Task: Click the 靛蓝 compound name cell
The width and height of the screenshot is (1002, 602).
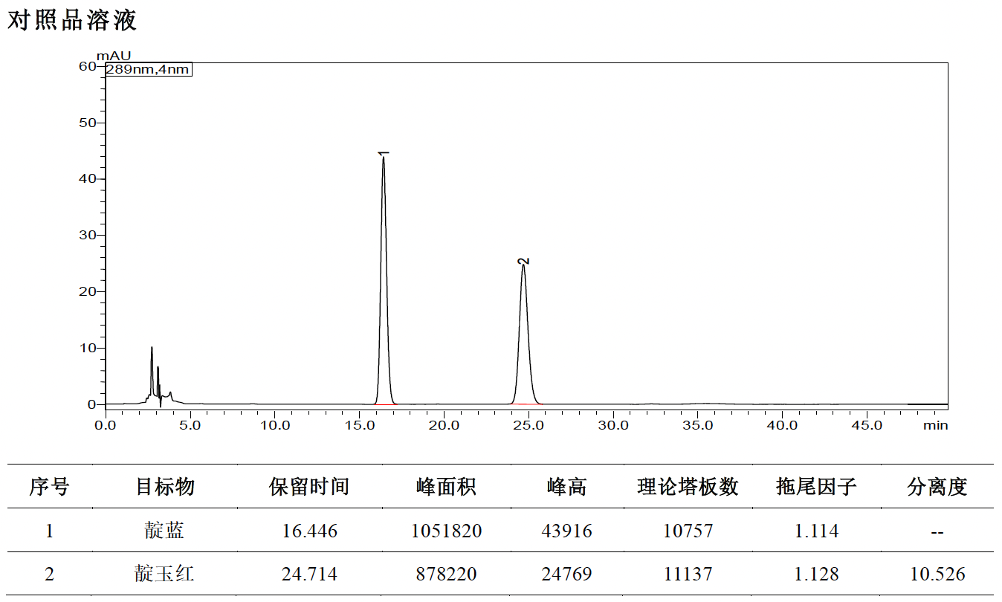Action: (x=164, y=531)
